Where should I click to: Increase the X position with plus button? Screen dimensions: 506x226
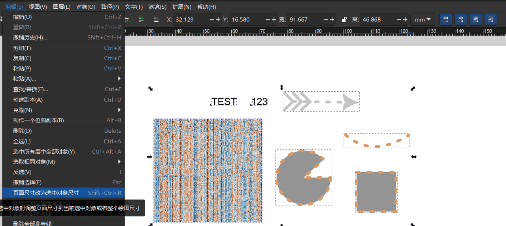(218, 19)
